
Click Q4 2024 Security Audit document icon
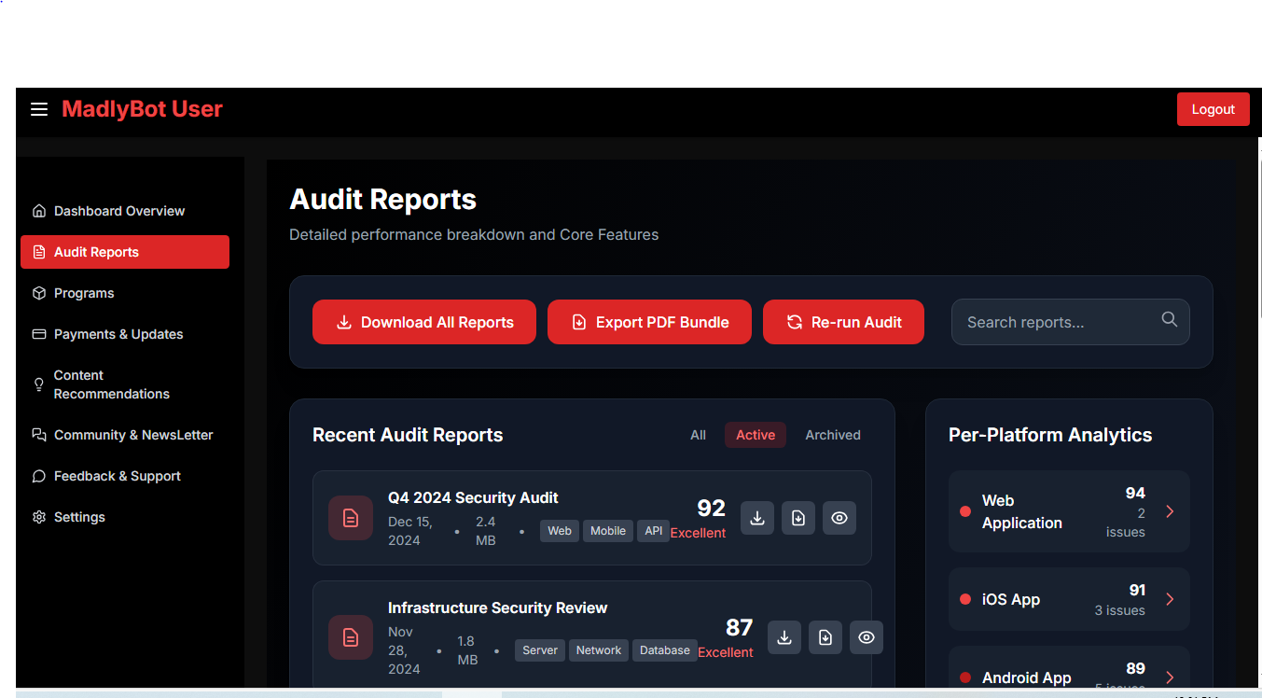pyautogui.click(x=351, y=518)
